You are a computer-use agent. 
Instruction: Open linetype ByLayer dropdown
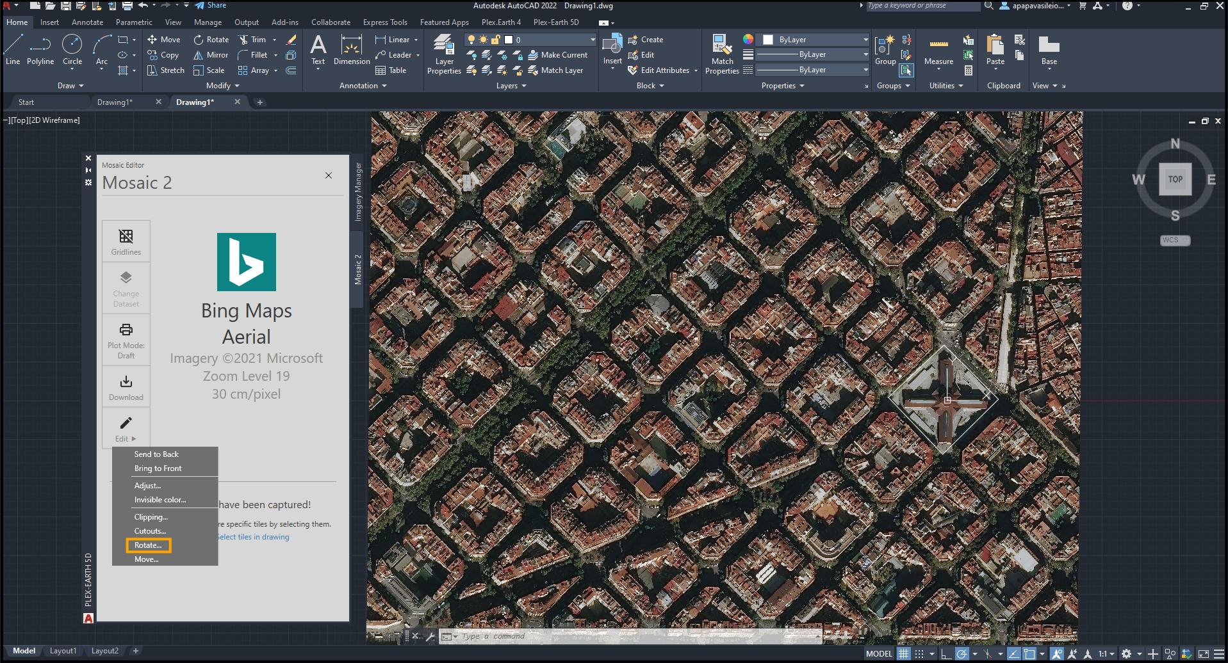pyautogui.click(x=814, y=70)
